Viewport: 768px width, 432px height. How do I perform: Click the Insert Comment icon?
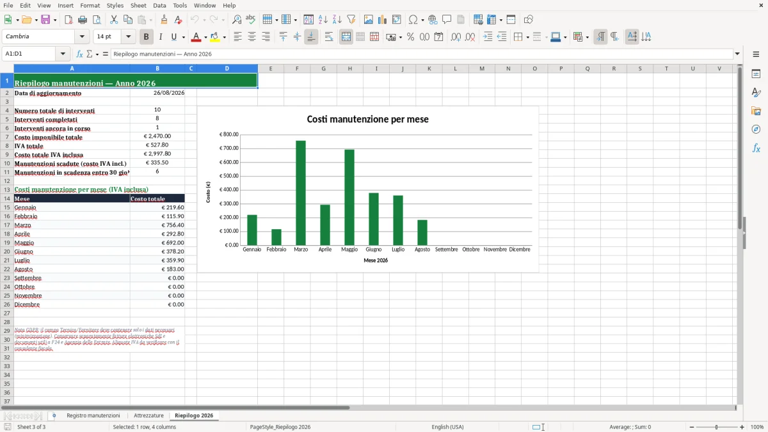click(x=447, y=20)
